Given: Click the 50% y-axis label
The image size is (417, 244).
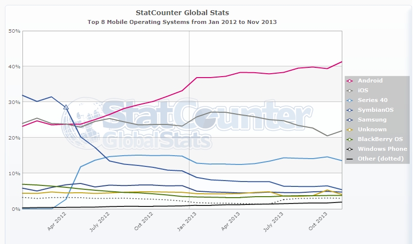Looking at the screenshot, I should (15, 31).
